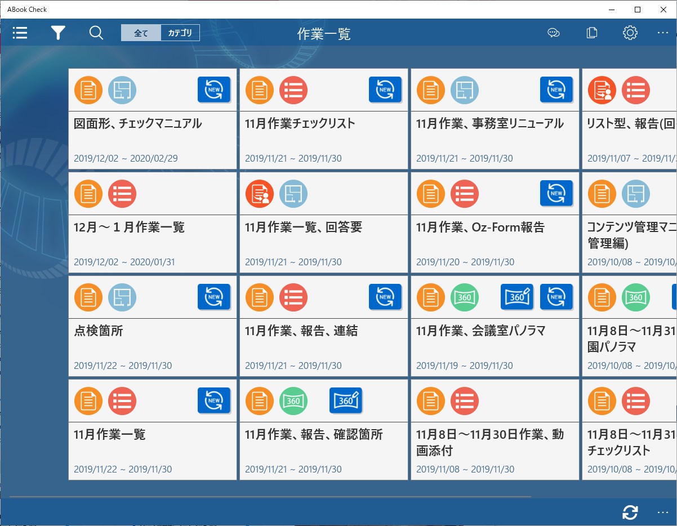
Task: Click NEW sync icon on 11月作業、会議室パノラマ card
Action: click(556, 297)
